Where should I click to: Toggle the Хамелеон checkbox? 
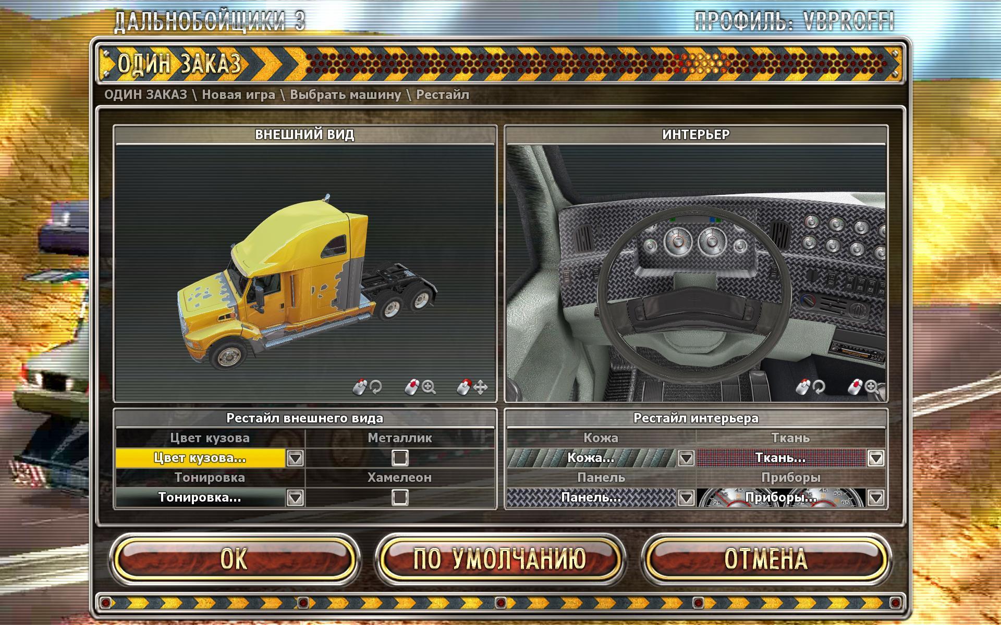(400, 497)
